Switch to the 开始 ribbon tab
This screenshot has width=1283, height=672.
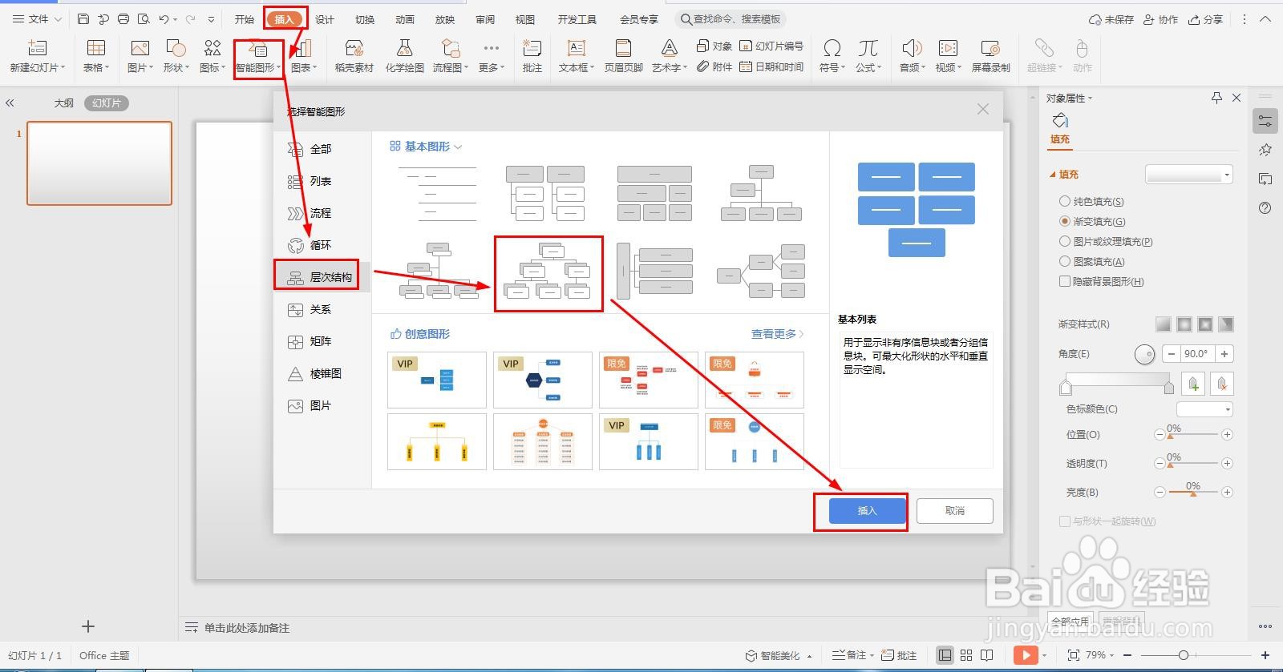245,19
